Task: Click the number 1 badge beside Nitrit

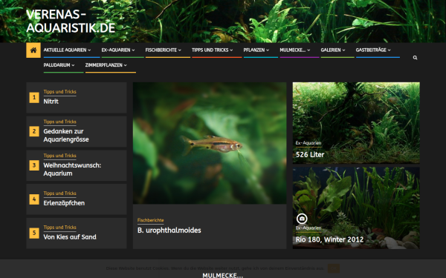Action: coord(34,97)
